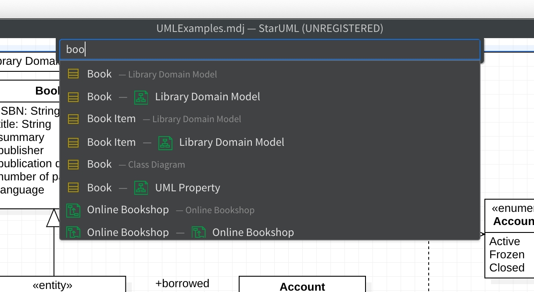Screen dimensions: 534x292
Task: Click the green icon before the last Online Bookshop label
Action: click(198, 232)
